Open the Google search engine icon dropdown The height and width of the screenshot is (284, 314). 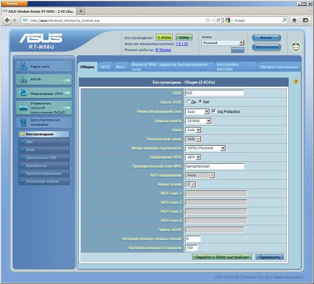coord(229,21)
